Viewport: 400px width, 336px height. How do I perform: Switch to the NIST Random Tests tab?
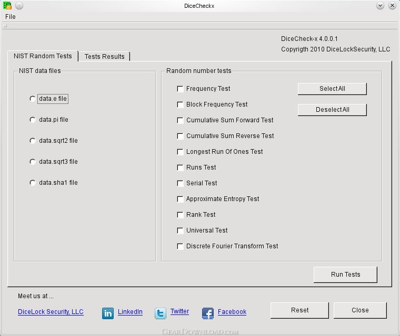[x=43, y=56]
